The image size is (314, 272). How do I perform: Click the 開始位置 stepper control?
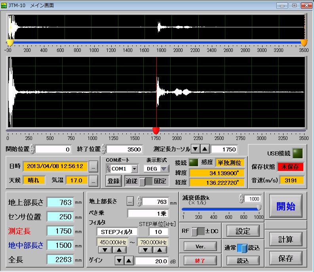point(32,149)
